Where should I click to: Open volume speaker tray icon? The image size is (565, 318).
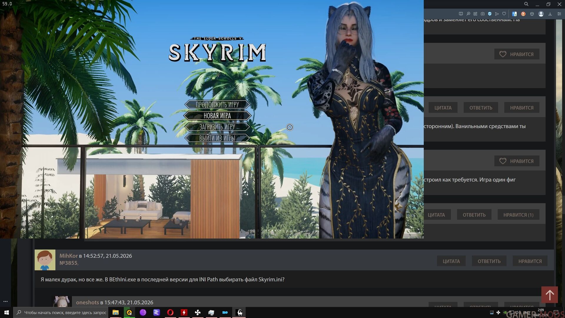pos(518,312)
